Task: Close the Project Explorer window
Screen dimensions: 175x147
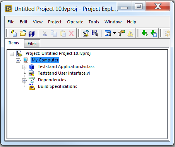Action: coord(158,6)
